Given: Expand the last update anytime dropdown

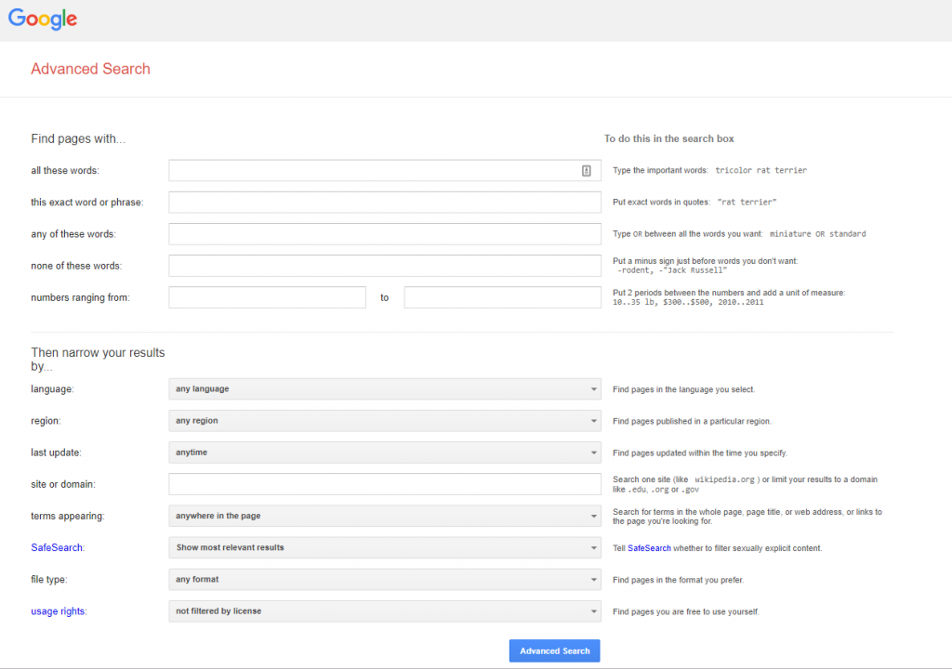Looking at the screenshot, I should 385,453.
